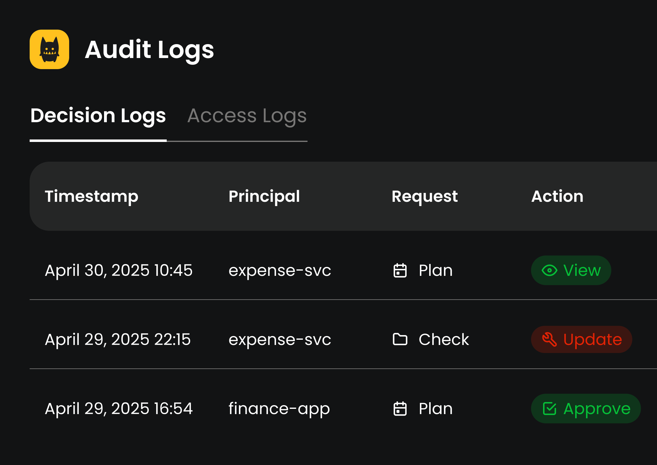Sort by the Timestamp column header
The image size is (657, 465).
click(92, 197)
